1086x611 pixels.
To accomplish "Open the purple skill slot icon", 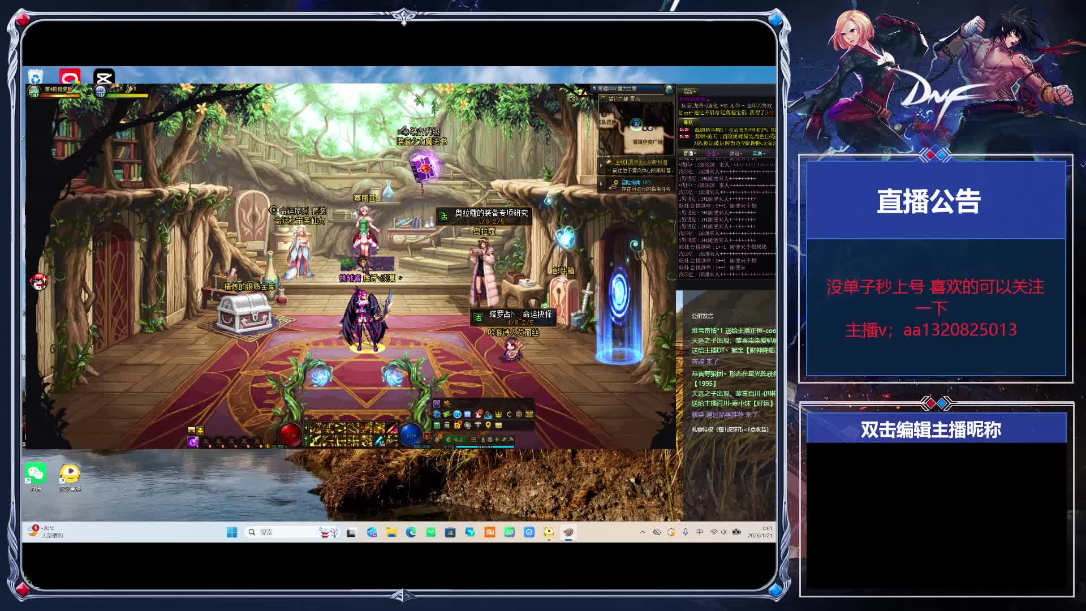I will 193,442.
